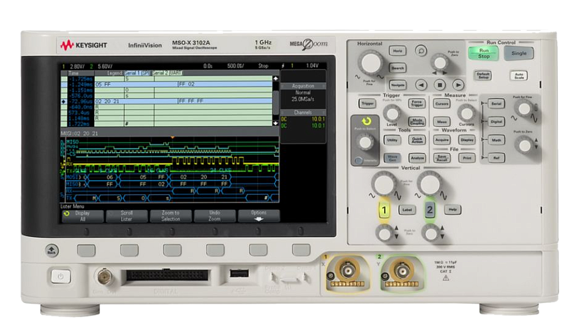Screen dimensions: 577x335
Task: Tap the front-panel power button
Action: pos(61,276)
